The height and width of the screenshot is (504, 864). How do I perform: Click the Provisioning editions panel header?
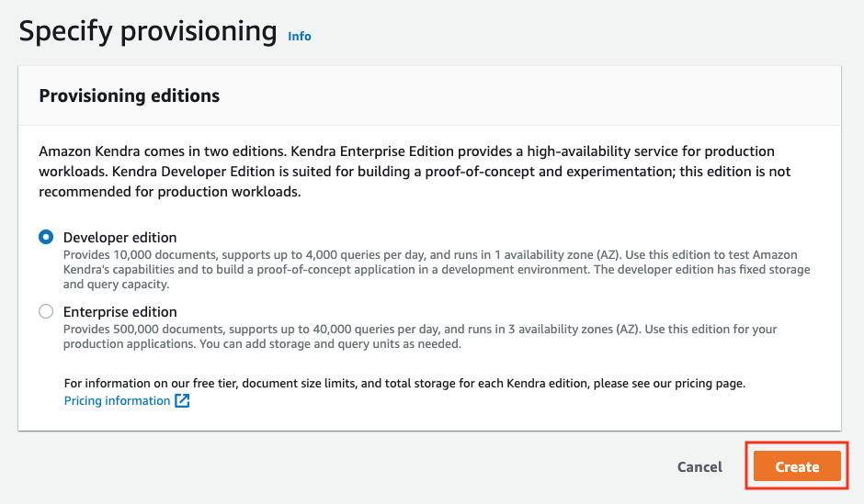(430, 95)
